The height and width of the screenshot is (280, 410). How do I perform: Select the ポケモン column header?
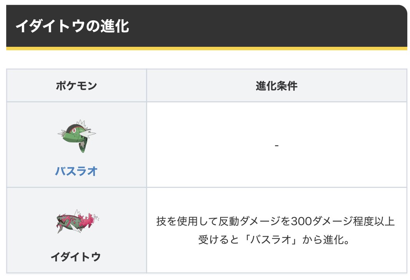pos(76,86)
